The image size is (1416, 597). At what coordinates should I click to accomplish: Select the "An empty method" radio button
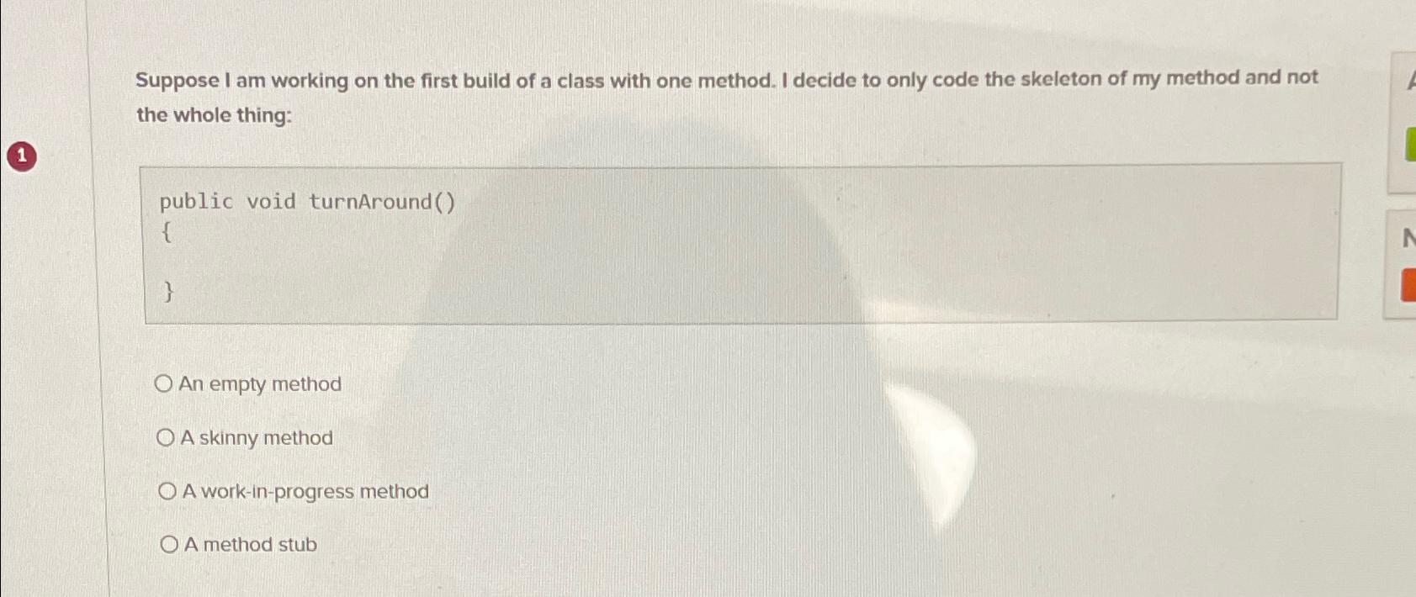pyautogui.click(x=167, y=384)
